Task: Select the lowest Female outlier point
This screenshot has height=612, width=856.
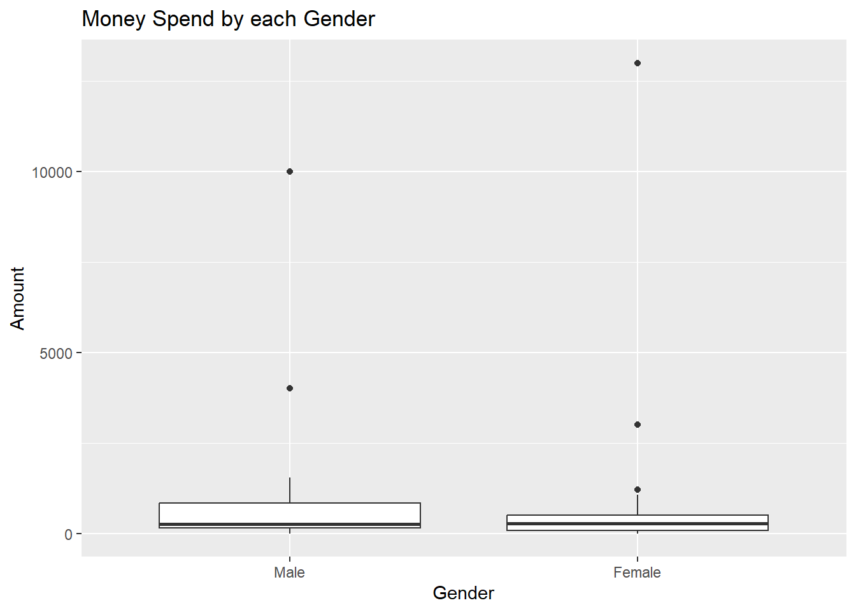Action: pos(638,490)
